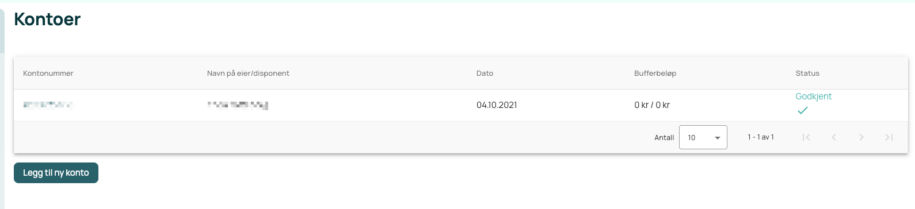Click the next page chevron icon
This screenshot has height=209, width=915.
tap(861, 137)
